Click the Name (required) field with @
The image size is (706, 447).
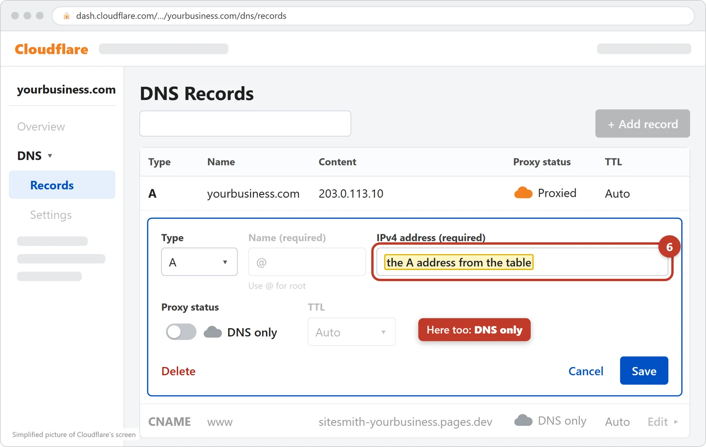[x=307, y=262]
